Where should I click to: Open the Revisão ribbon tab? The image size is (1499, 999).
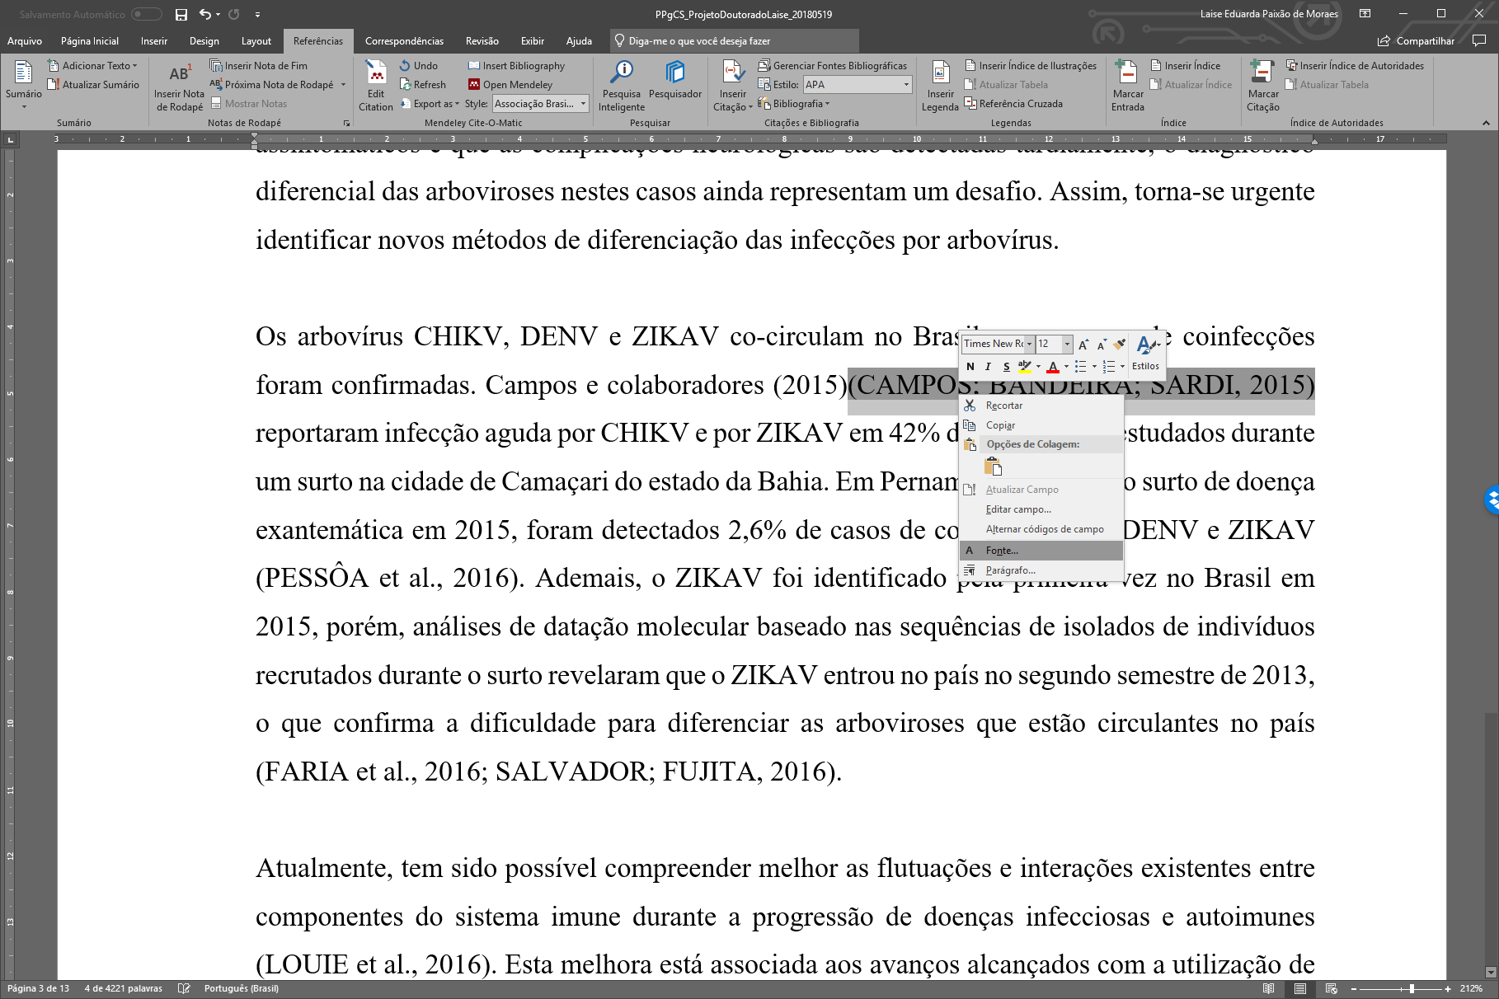482,41
